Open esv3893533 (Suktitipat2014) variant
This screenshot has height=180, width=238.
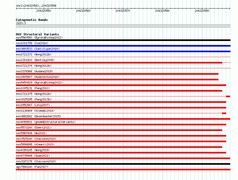pyautogui.click(x=38, y=49)
